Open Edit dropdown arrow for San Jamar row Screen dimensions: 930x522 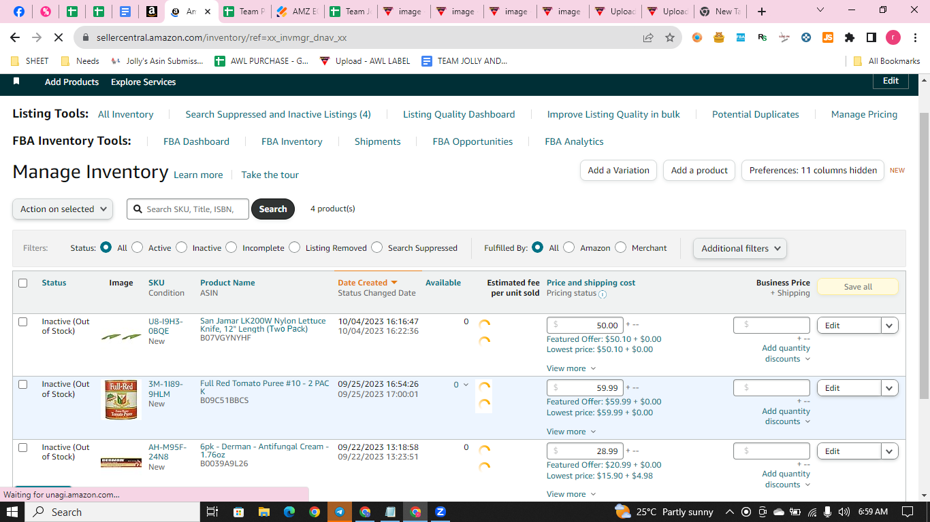pos(890,326)
